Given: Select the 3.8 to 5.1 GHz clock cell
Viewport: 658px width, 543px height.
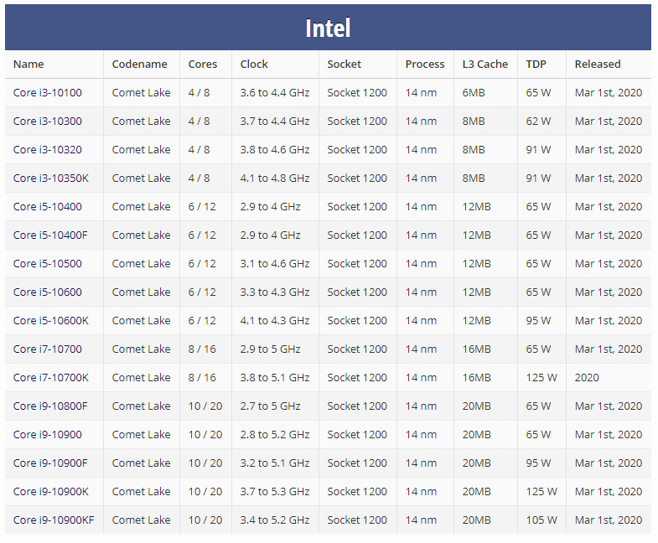Looking at the screenshot, I should click(275, 378).
